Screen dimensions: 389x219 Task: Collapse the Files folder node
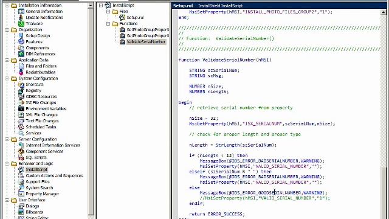[x=108, y=12]
